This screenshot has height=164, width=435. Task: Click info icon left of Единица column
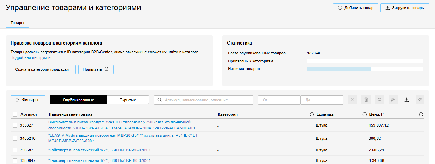tap(311, 114)
